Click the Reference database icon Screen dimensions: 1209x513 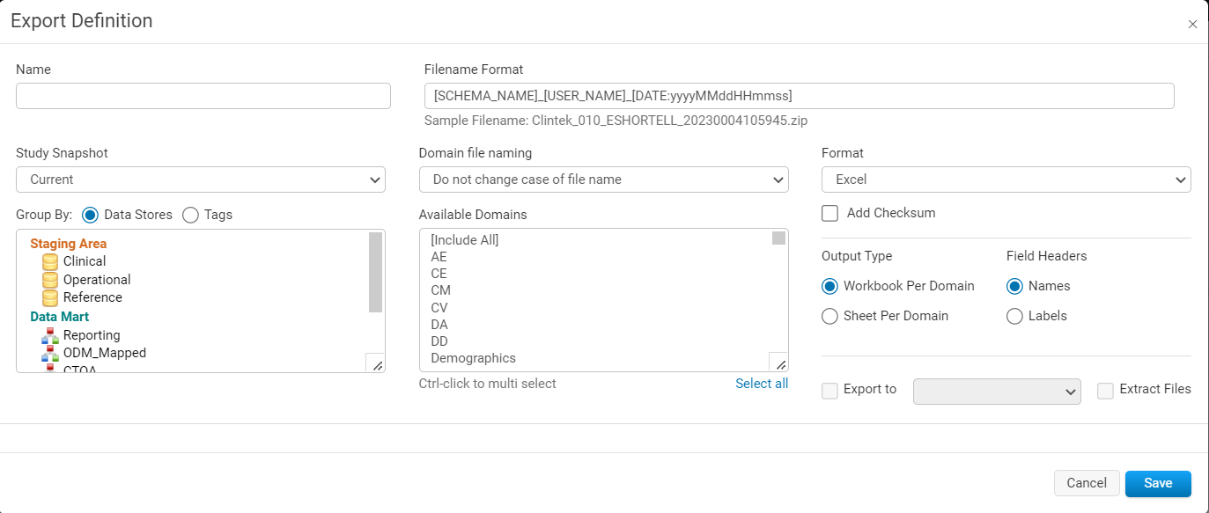point(50,297)
